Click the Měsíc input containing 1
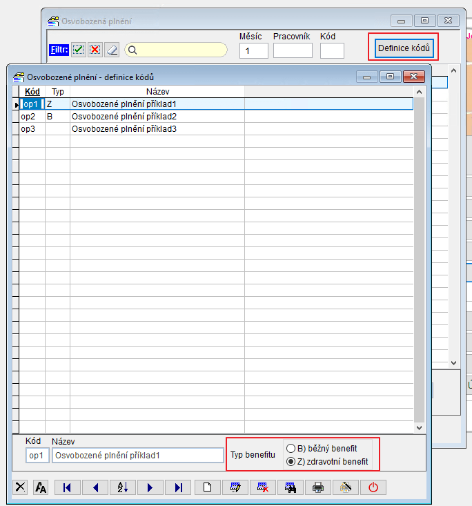 tap(253, 50)
